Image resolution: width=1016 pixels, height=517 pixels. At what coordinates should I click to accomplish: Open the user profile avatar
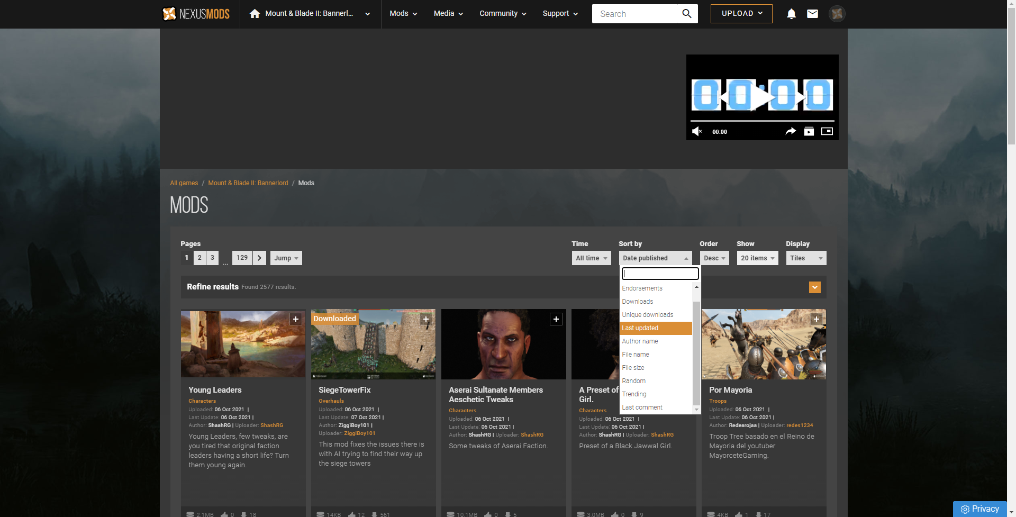(x=837, y=14)
